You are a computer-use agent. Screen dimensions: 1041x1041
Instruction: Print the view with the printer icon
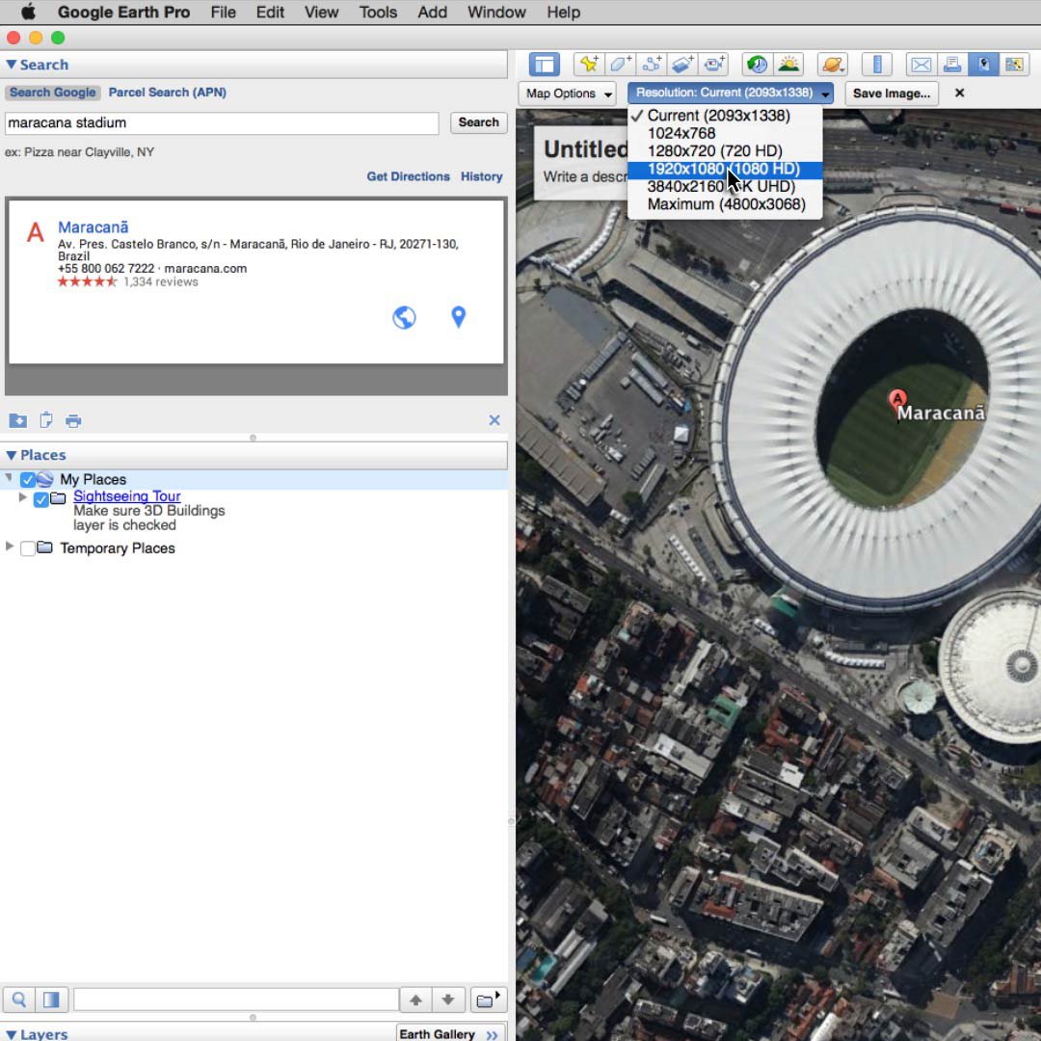952,65
